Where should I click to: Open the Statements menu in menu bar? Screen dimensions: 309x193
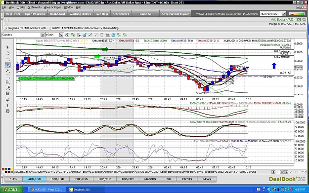tap(35, 7)
